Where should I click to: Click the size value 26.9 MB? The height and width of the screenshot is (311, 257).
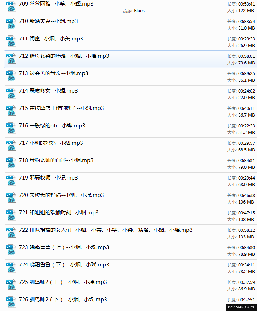(247, 46)
